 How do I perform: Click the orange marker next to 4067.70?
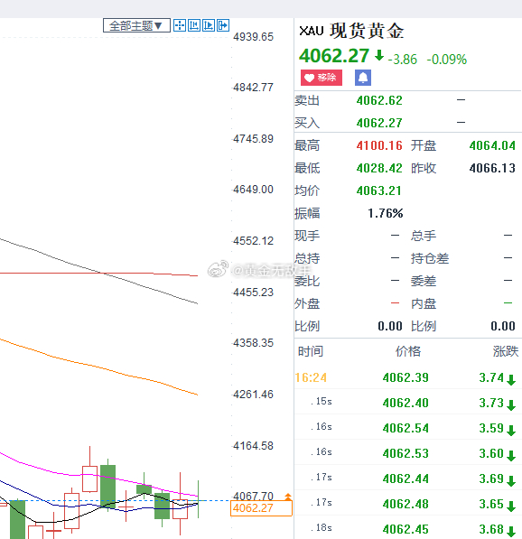[288, 497]
